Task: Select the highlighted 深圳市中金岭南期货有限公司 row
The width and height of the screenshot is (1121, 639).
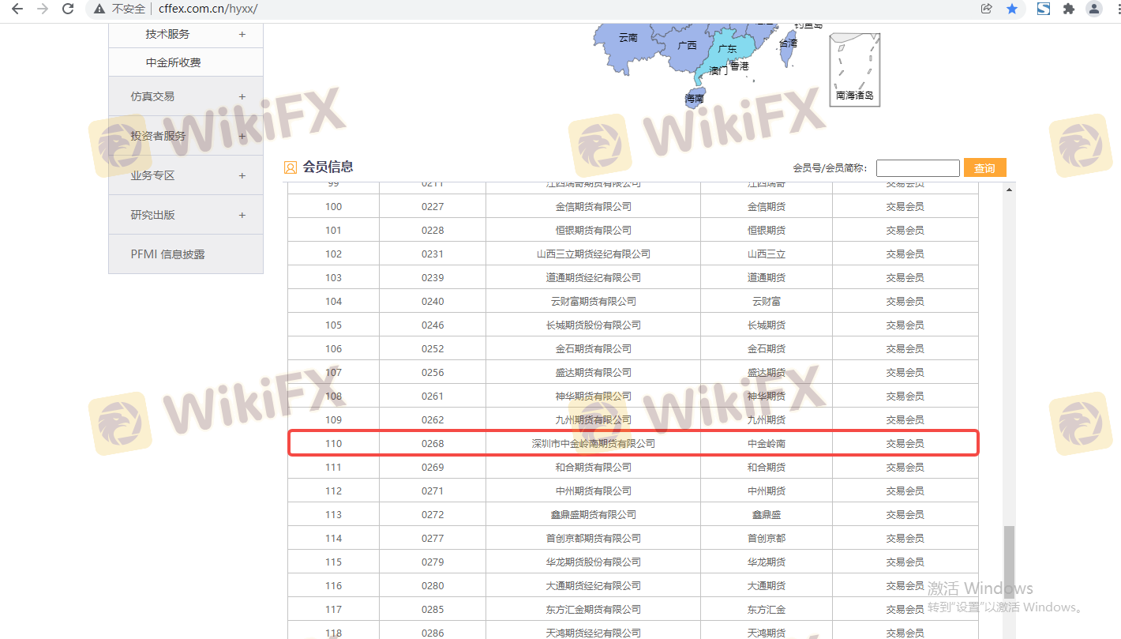Action: coord(593,443)
